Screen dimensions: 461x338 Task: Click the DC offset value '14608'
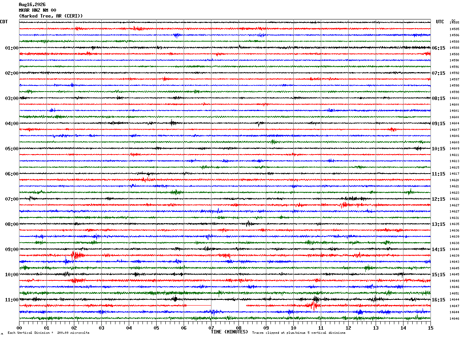454,142
